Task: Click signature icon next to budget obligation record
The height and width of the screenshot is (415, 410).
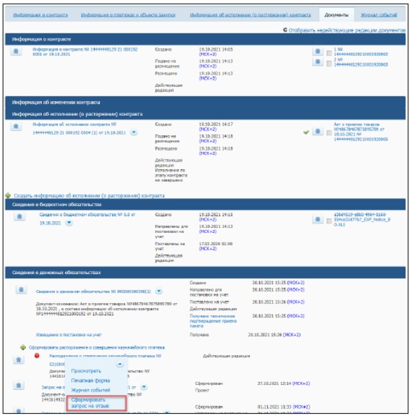Action: point(19,216)
